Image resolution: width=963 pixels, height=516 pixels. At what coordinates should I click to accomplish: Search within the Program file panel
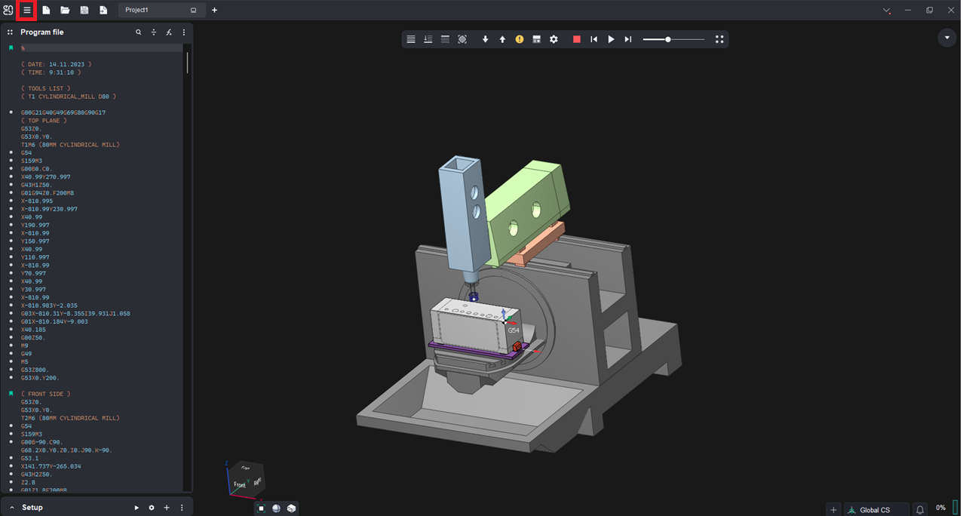click(138, 32)
